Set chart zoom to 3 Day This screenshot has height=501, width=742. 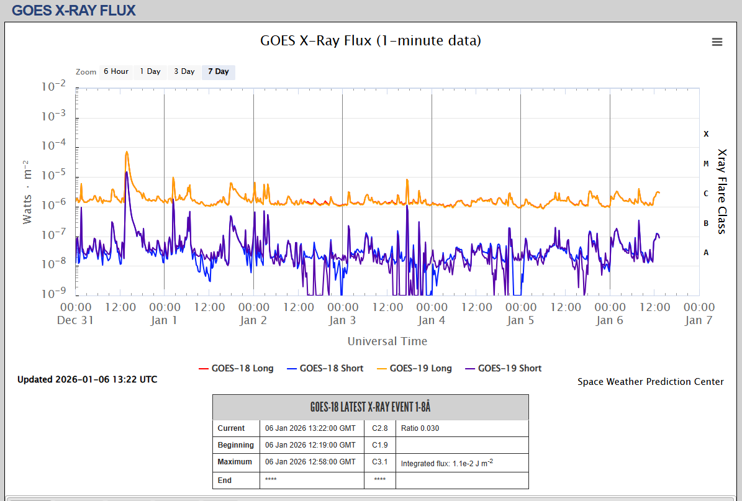point(184,71)
